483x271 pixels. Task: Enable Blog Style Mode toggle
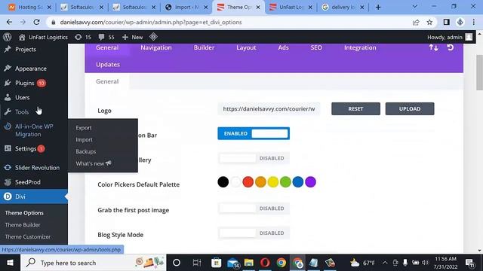[x=254, y=233]
